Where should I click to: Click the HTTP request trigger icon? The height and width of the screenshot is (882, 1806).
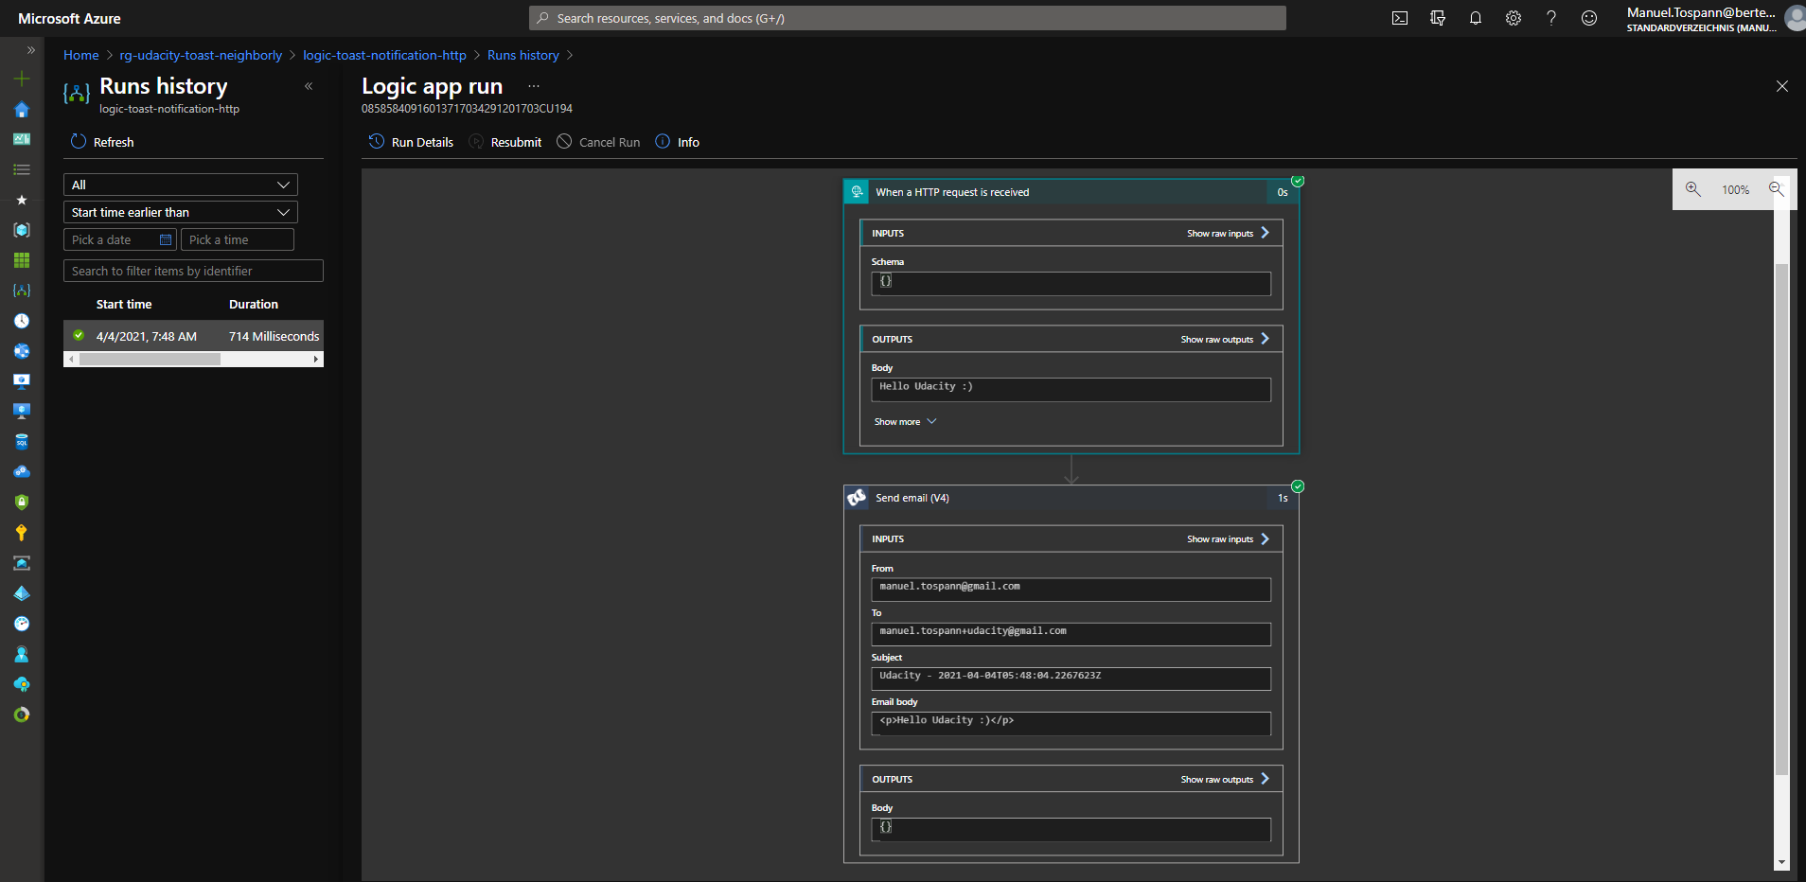[x=857, y=192]
